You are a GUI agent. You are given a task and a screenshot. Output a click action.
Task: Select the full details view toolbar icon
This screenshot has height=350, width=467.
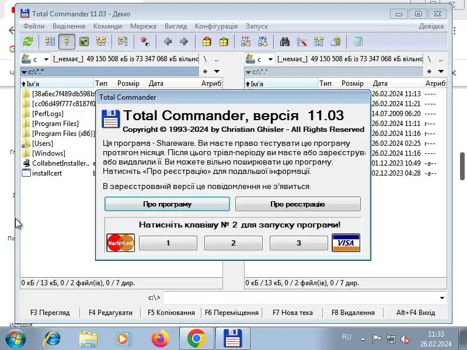click(x=67, y=41)
